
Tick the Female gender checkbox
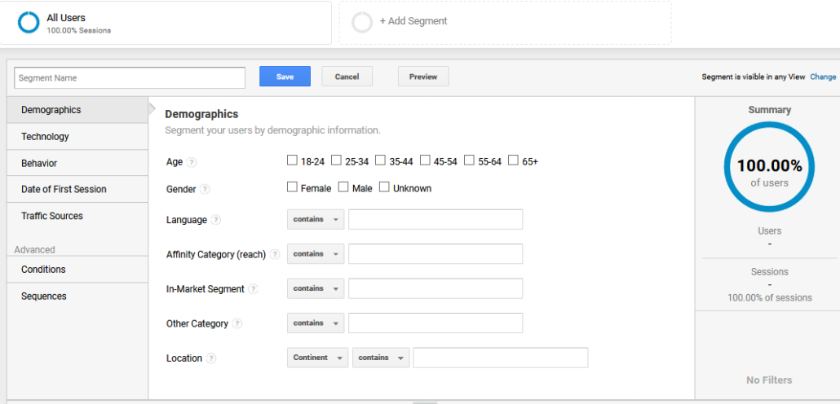pyautogui.click(x=292, y=187)
